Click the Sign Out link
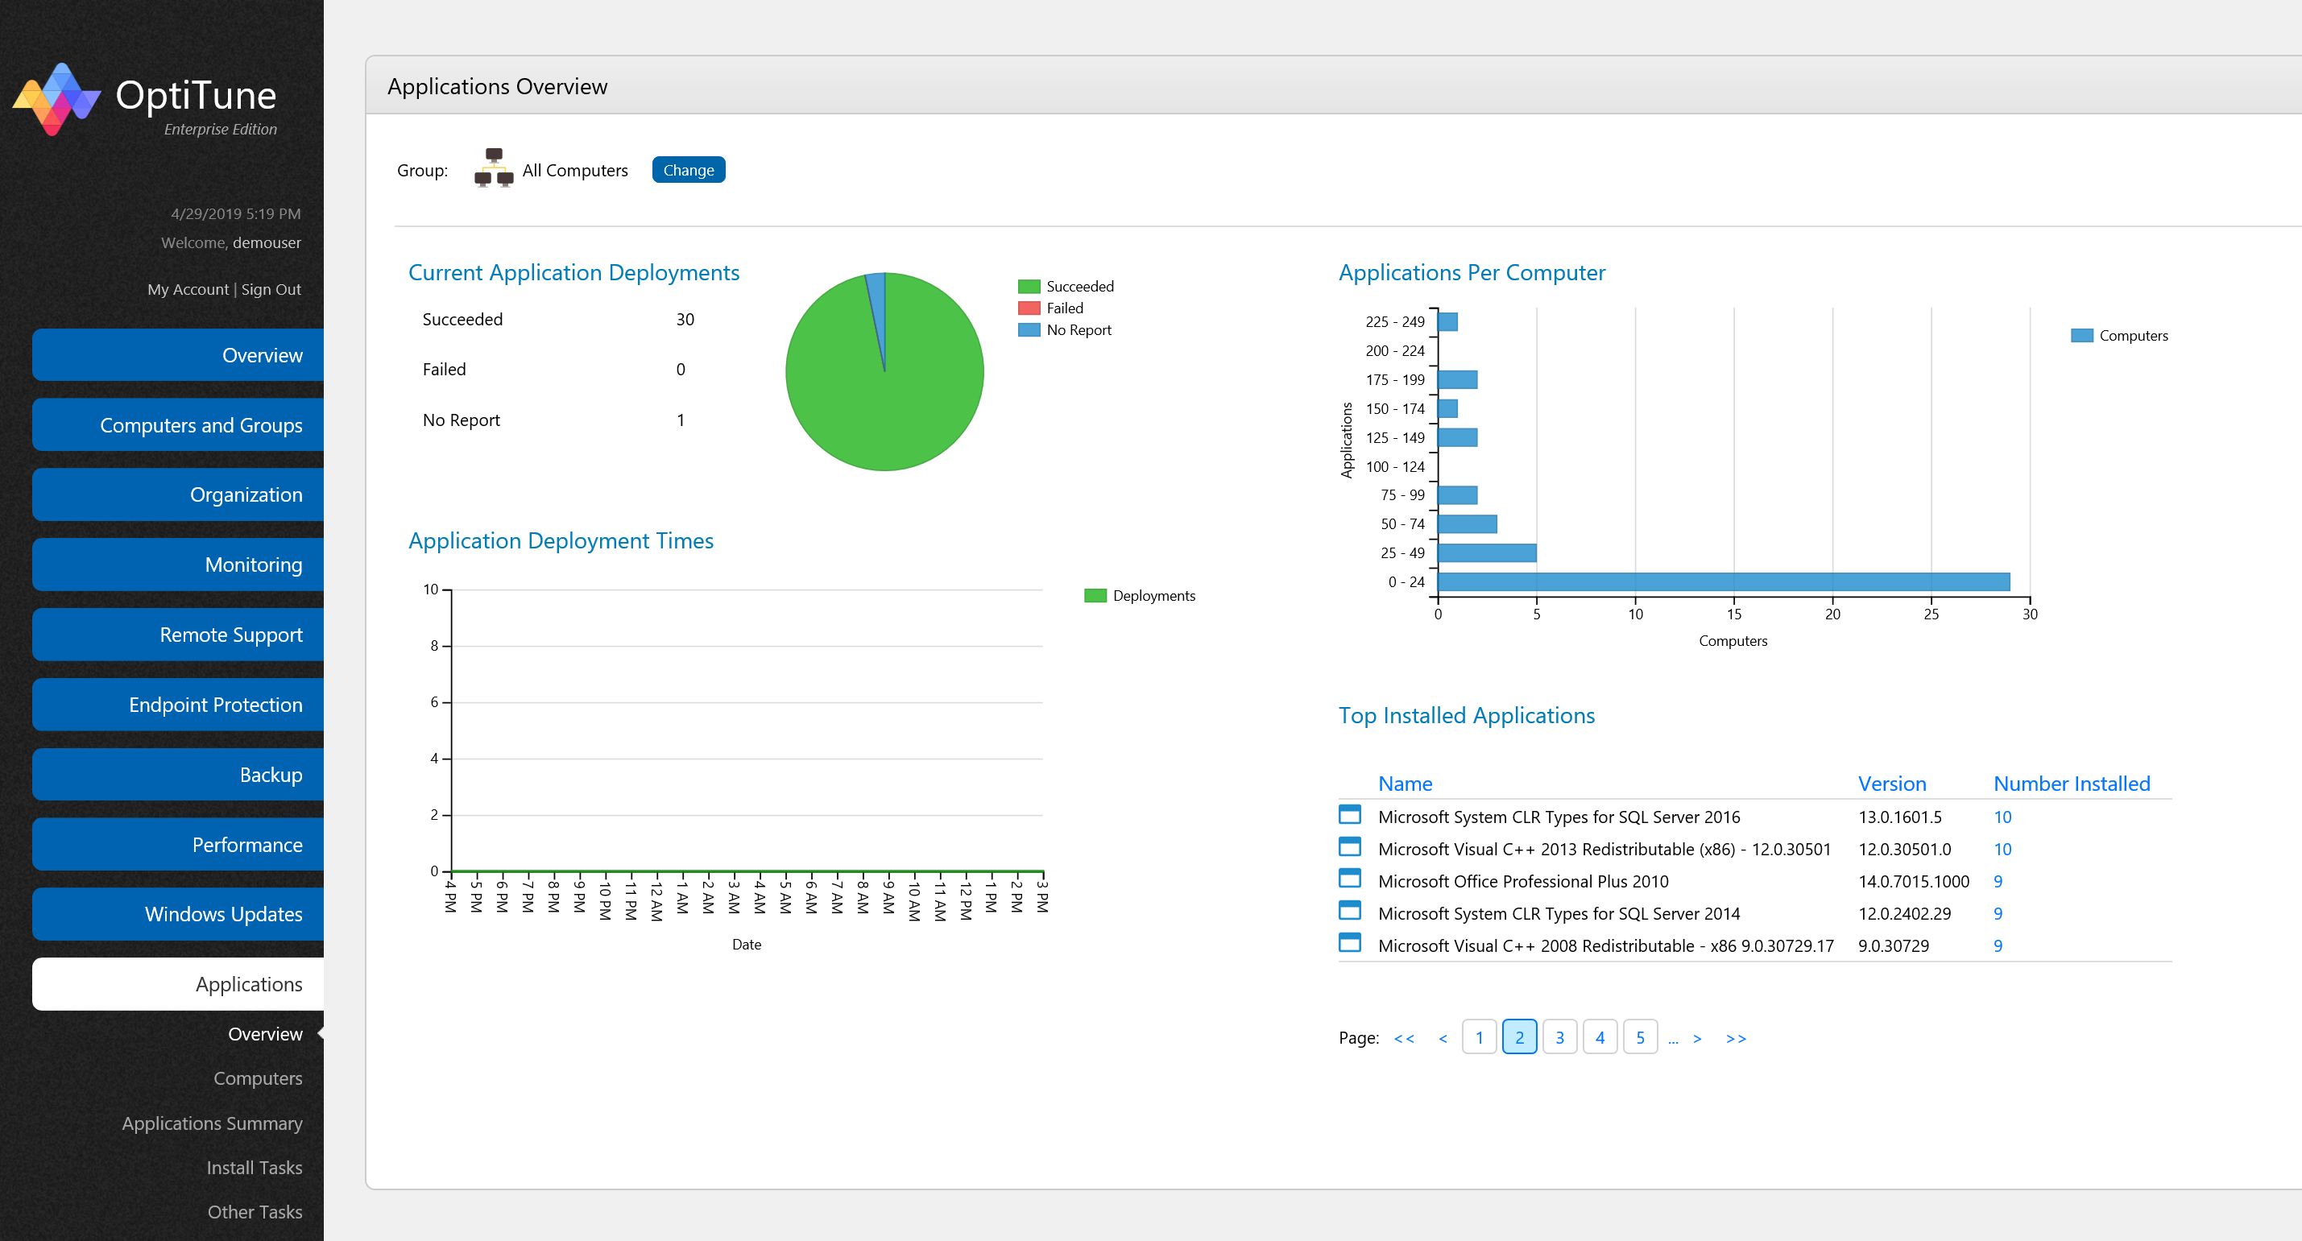2302x1241 pixels. [x=271, y=288]
